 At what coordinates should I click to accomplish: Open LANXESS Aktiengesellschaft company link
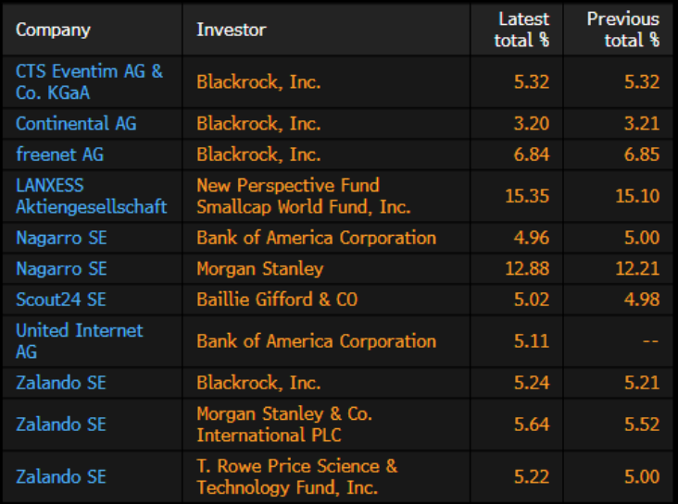pos(91,196)
